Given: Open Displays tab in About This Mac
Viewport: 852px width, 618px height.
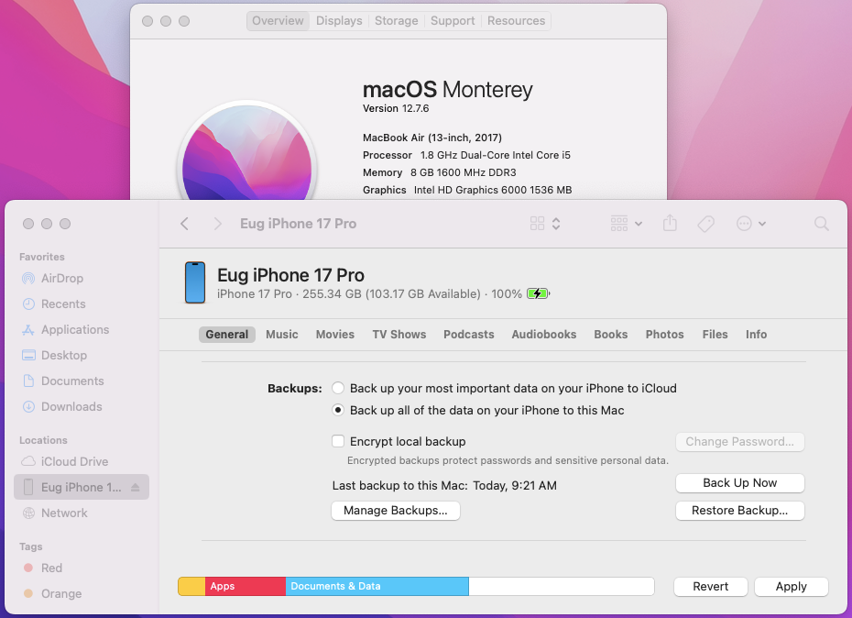Looking at the screenshot, I should tap(339, 21).
